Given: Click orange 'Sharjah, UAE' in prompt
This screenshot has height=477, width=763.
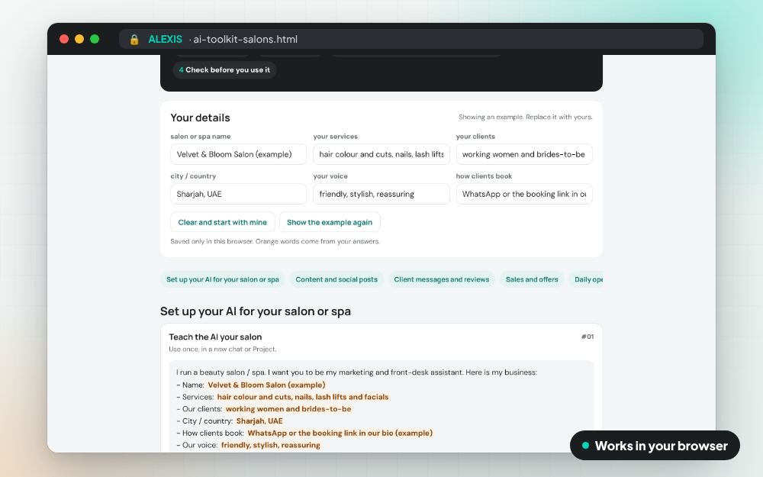Looking at the screenshot, I should point(259,421).
